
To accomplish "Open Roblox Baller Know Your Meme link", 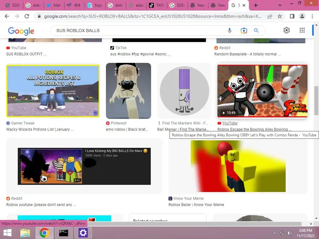I will click(x=196, y=205).
